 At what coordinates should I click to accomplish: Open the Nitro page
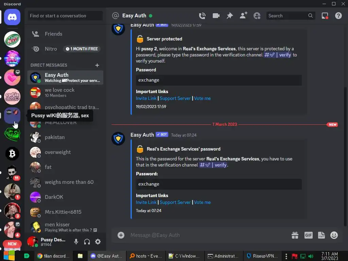click(65, 49)
